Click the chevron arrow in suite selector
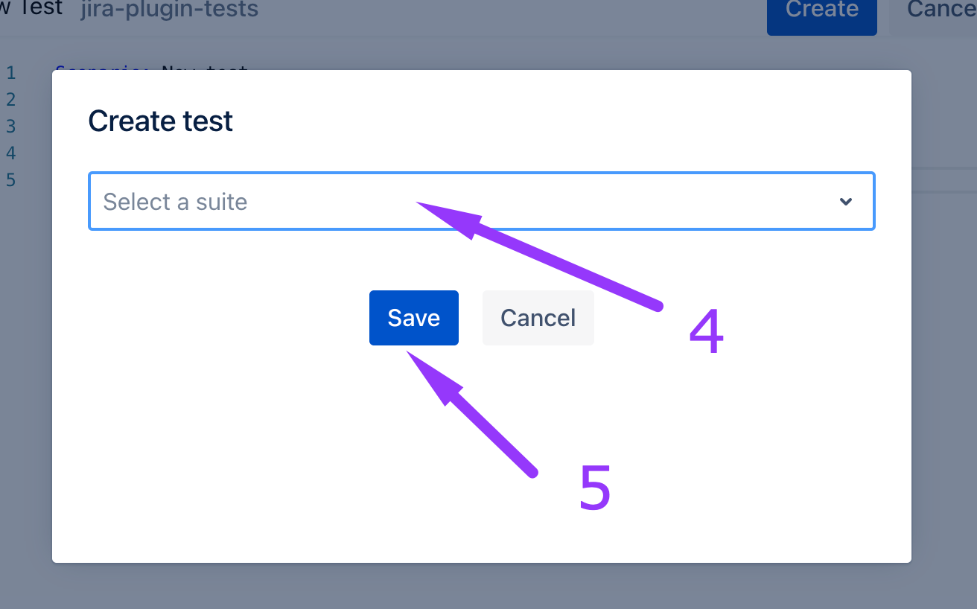Screen dimensions: 977x609 pos(845,202)
